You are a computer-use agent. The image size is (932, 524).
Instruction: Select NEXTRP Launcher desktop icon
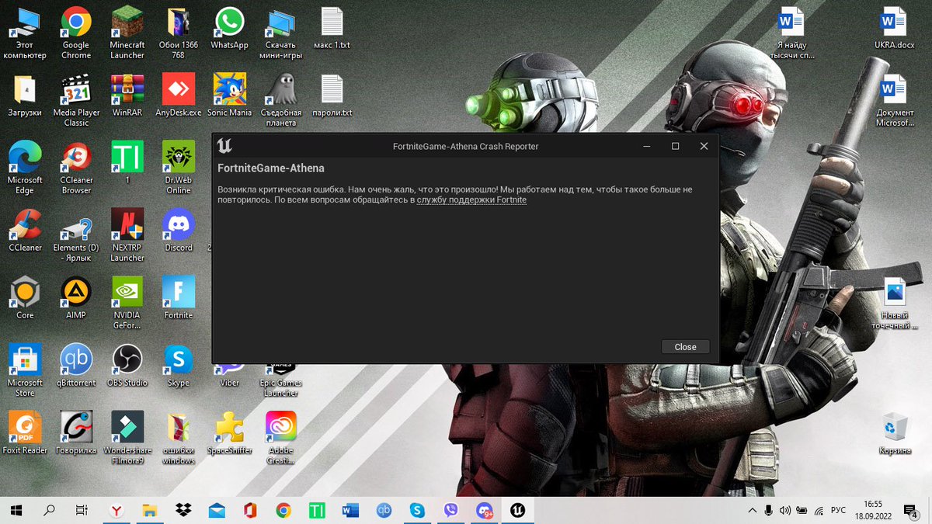[127, 235]
